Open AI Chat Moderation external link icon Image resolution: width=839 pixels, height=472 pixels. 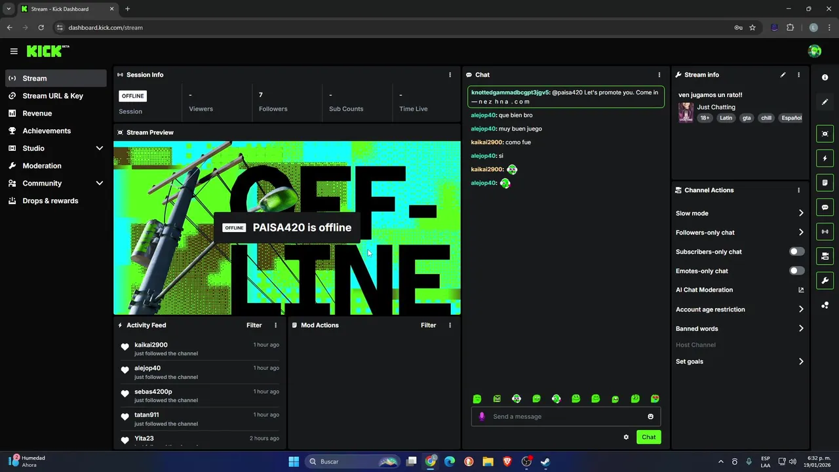[801, 290]
